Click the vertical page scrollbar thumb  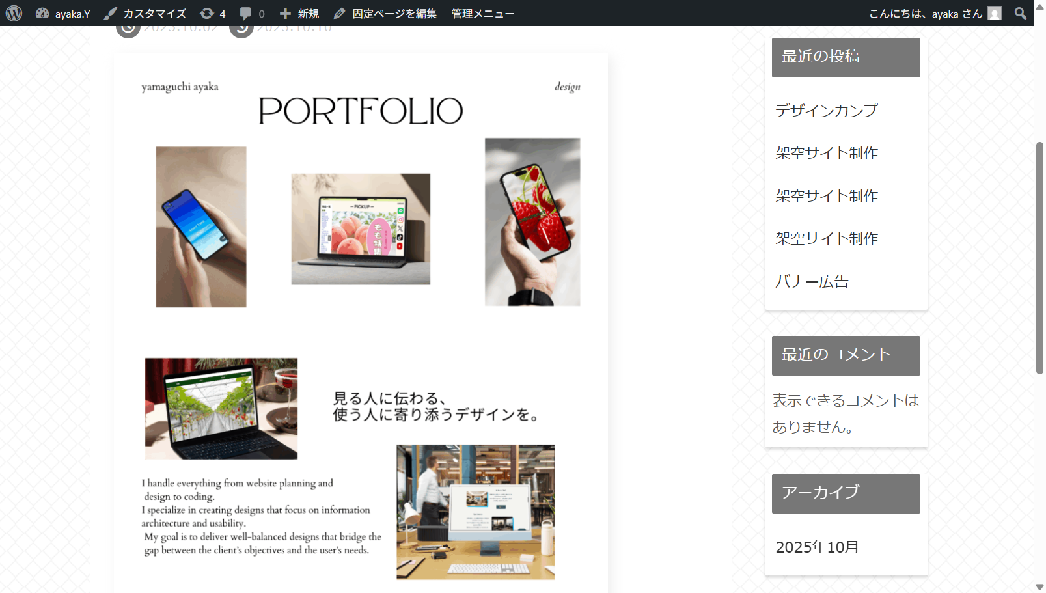click(1039, 258)
